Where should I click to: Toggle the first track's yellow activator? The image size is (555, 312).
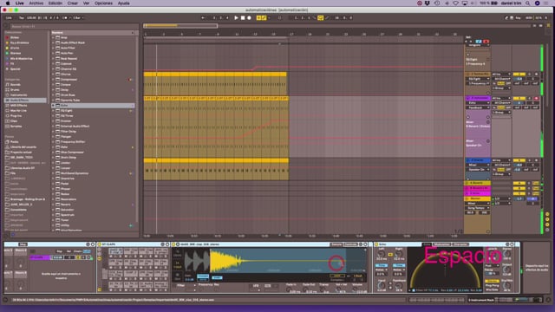519,75
